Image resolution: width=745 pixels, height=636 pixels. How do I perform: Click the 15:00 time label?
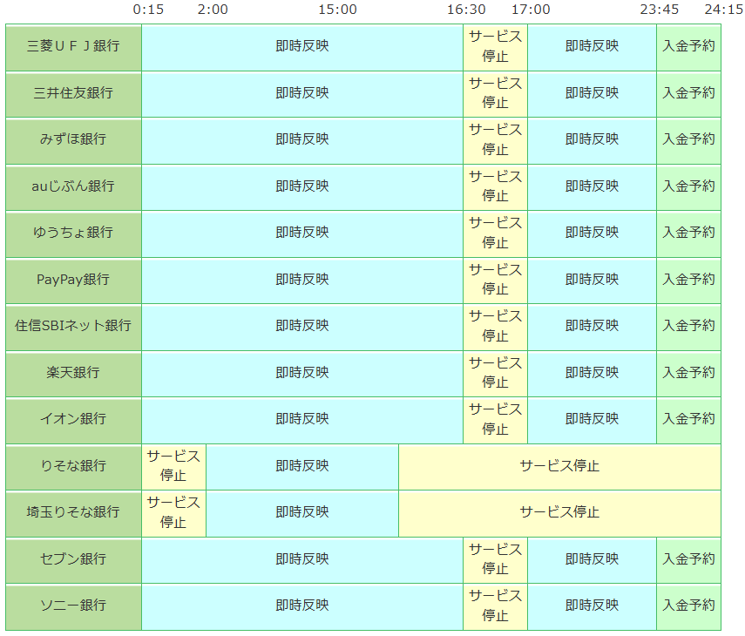pos(337,10)
